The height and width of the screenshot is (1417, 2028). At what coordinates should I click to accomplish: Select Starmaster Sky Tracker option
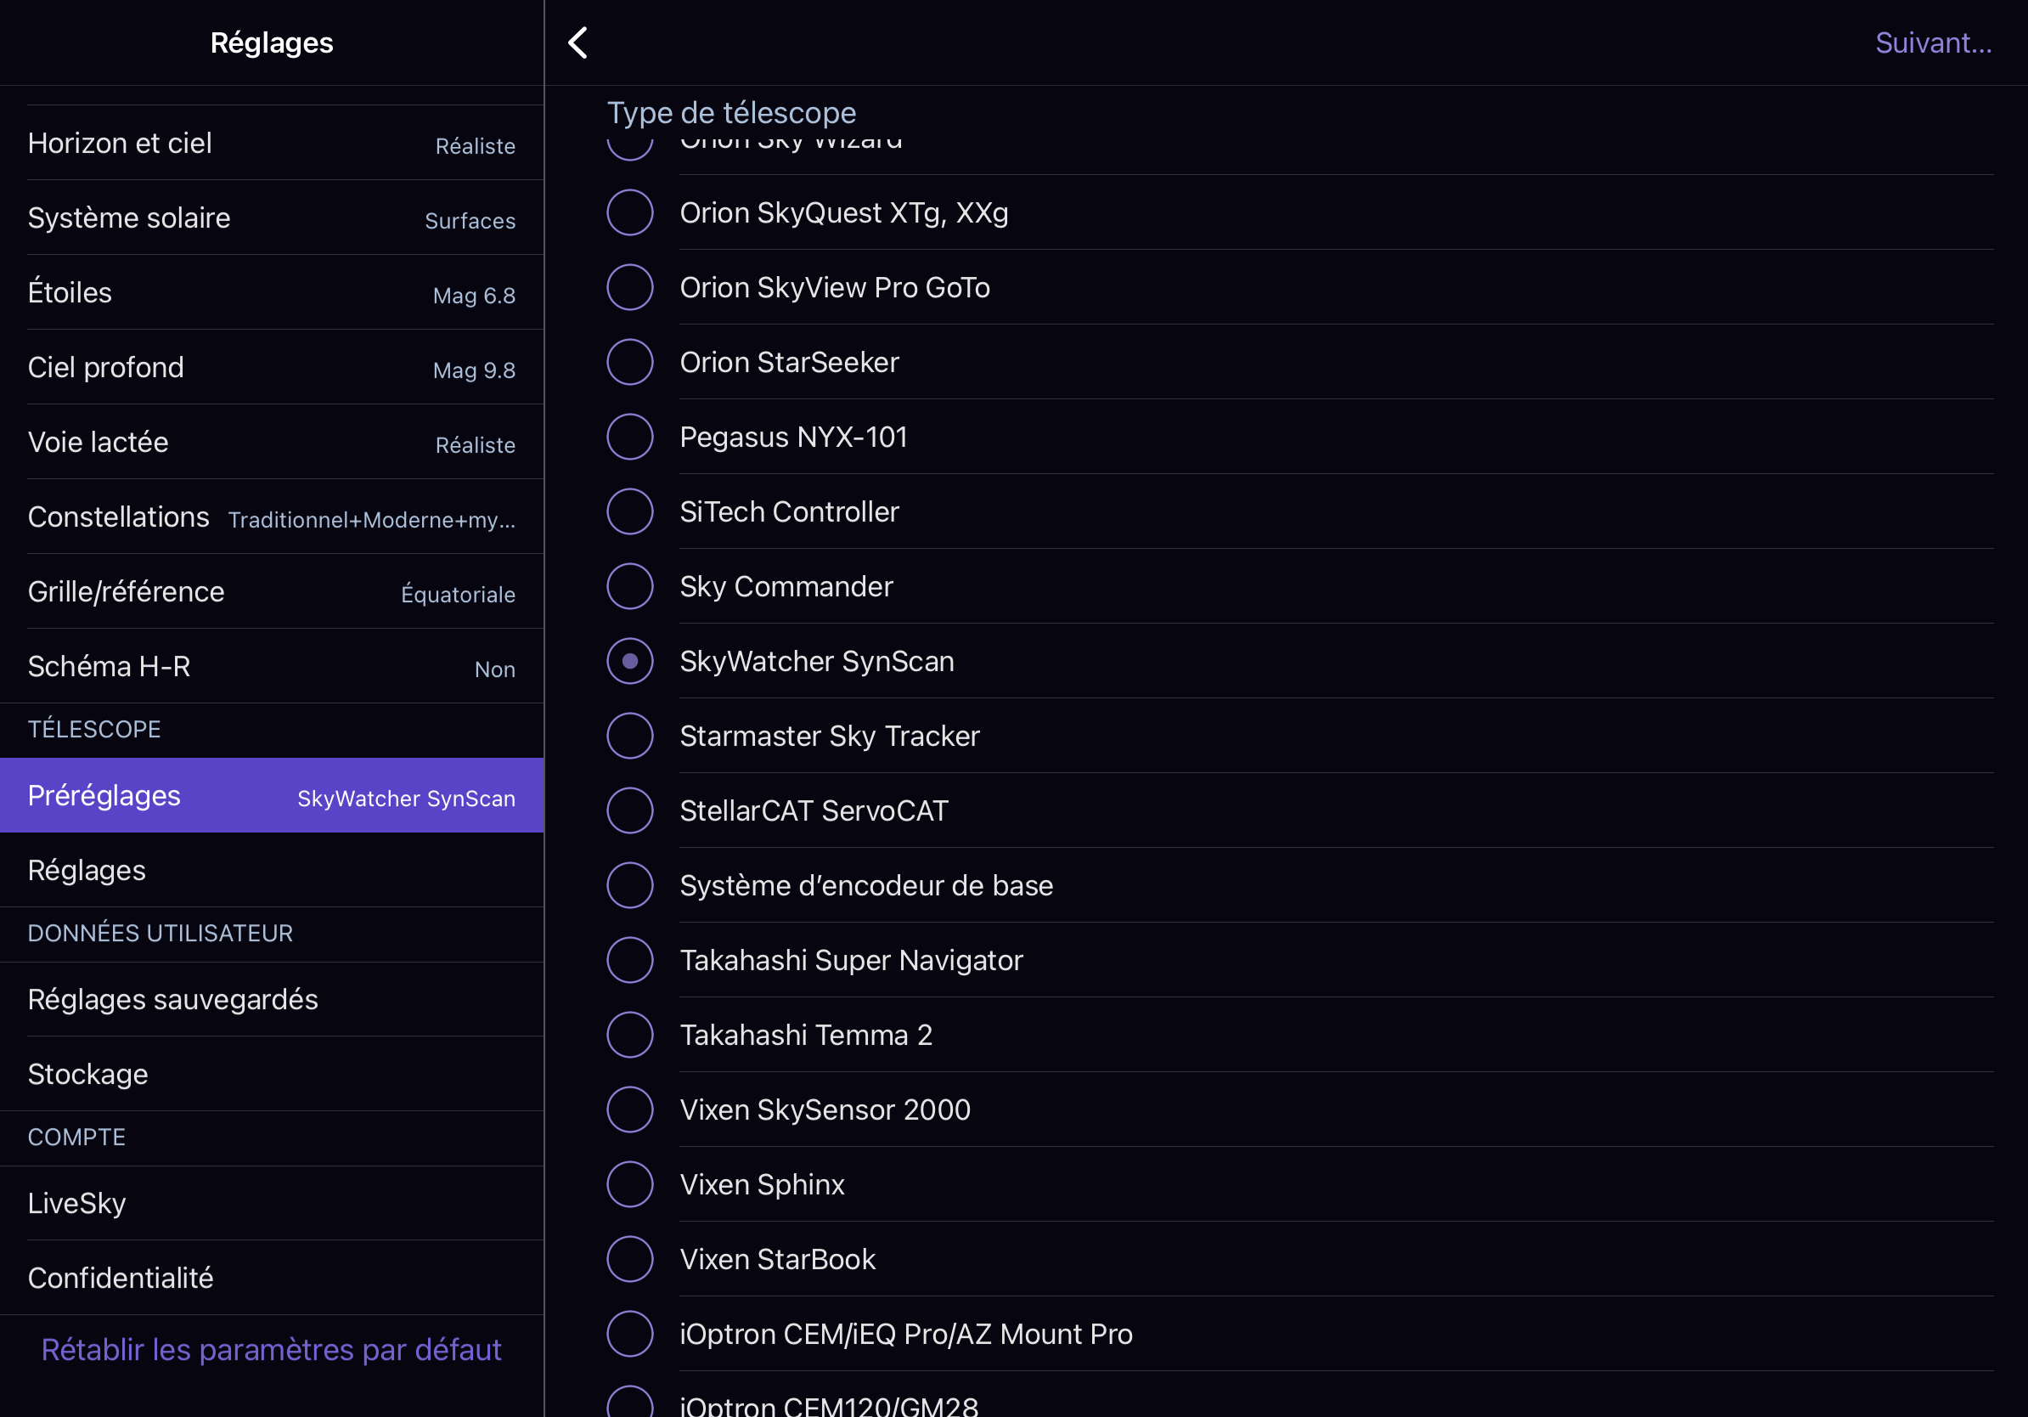tap(630, 736)
